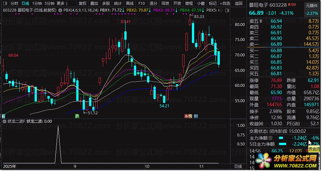Click the 10 month label on time axis
The image size is (322, 171).
pyautogui.click(x=147, y=166)
